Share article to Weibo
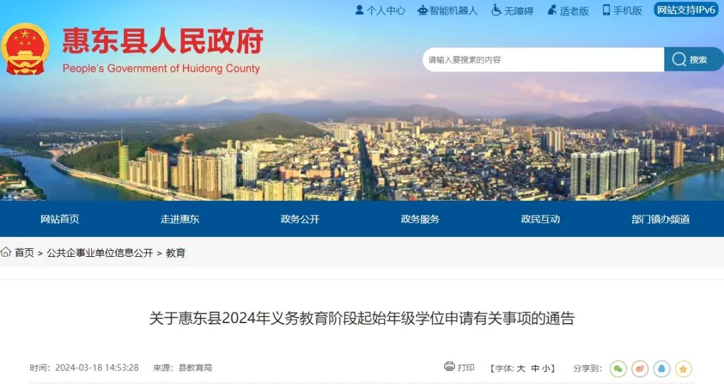The height and width of the screenshot is (384, 724). point(640,369)
